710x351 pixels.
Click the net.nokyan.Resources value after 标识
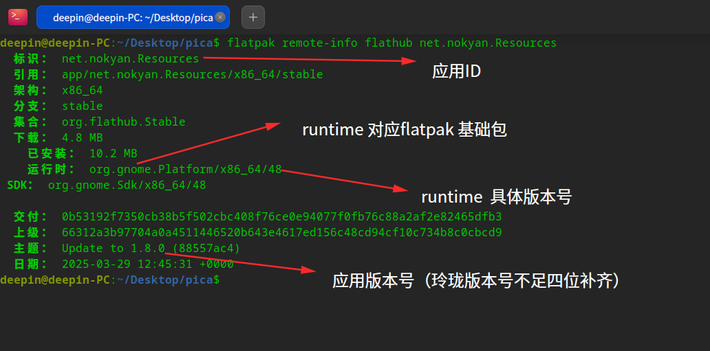pyautogui.click(x=130, y=58)
